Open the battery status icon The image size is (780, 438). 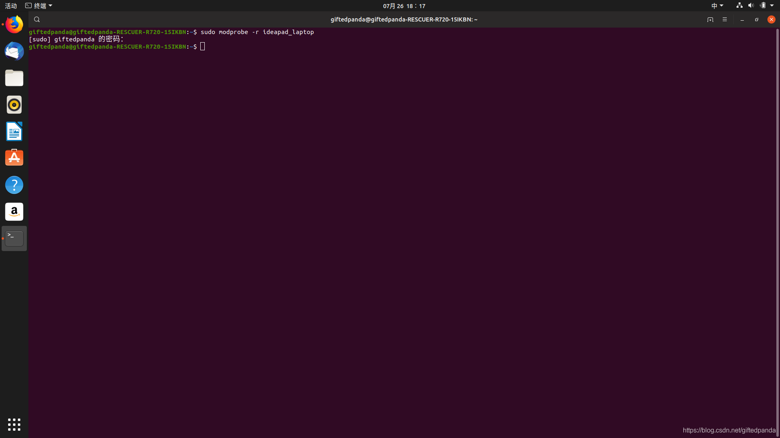[763, 6]
